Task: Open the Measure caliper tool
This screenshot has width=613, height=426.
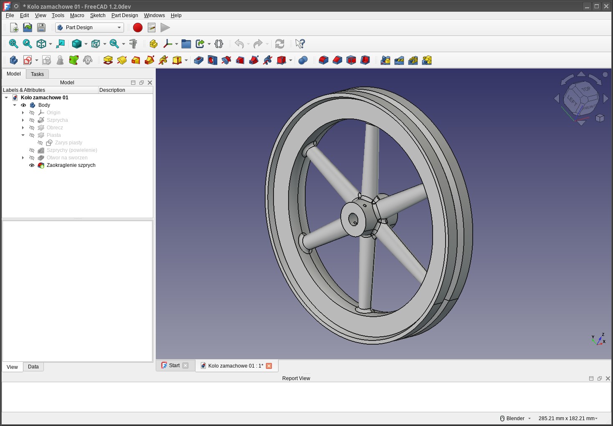Action: click(133, 44)
